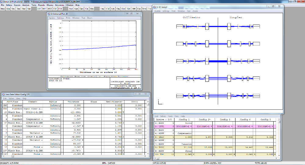The height and width of the screenshot is (165, 305).
Task: Select the 'Input fiber p..' comment cell
Action: click(x=33, y=109)
